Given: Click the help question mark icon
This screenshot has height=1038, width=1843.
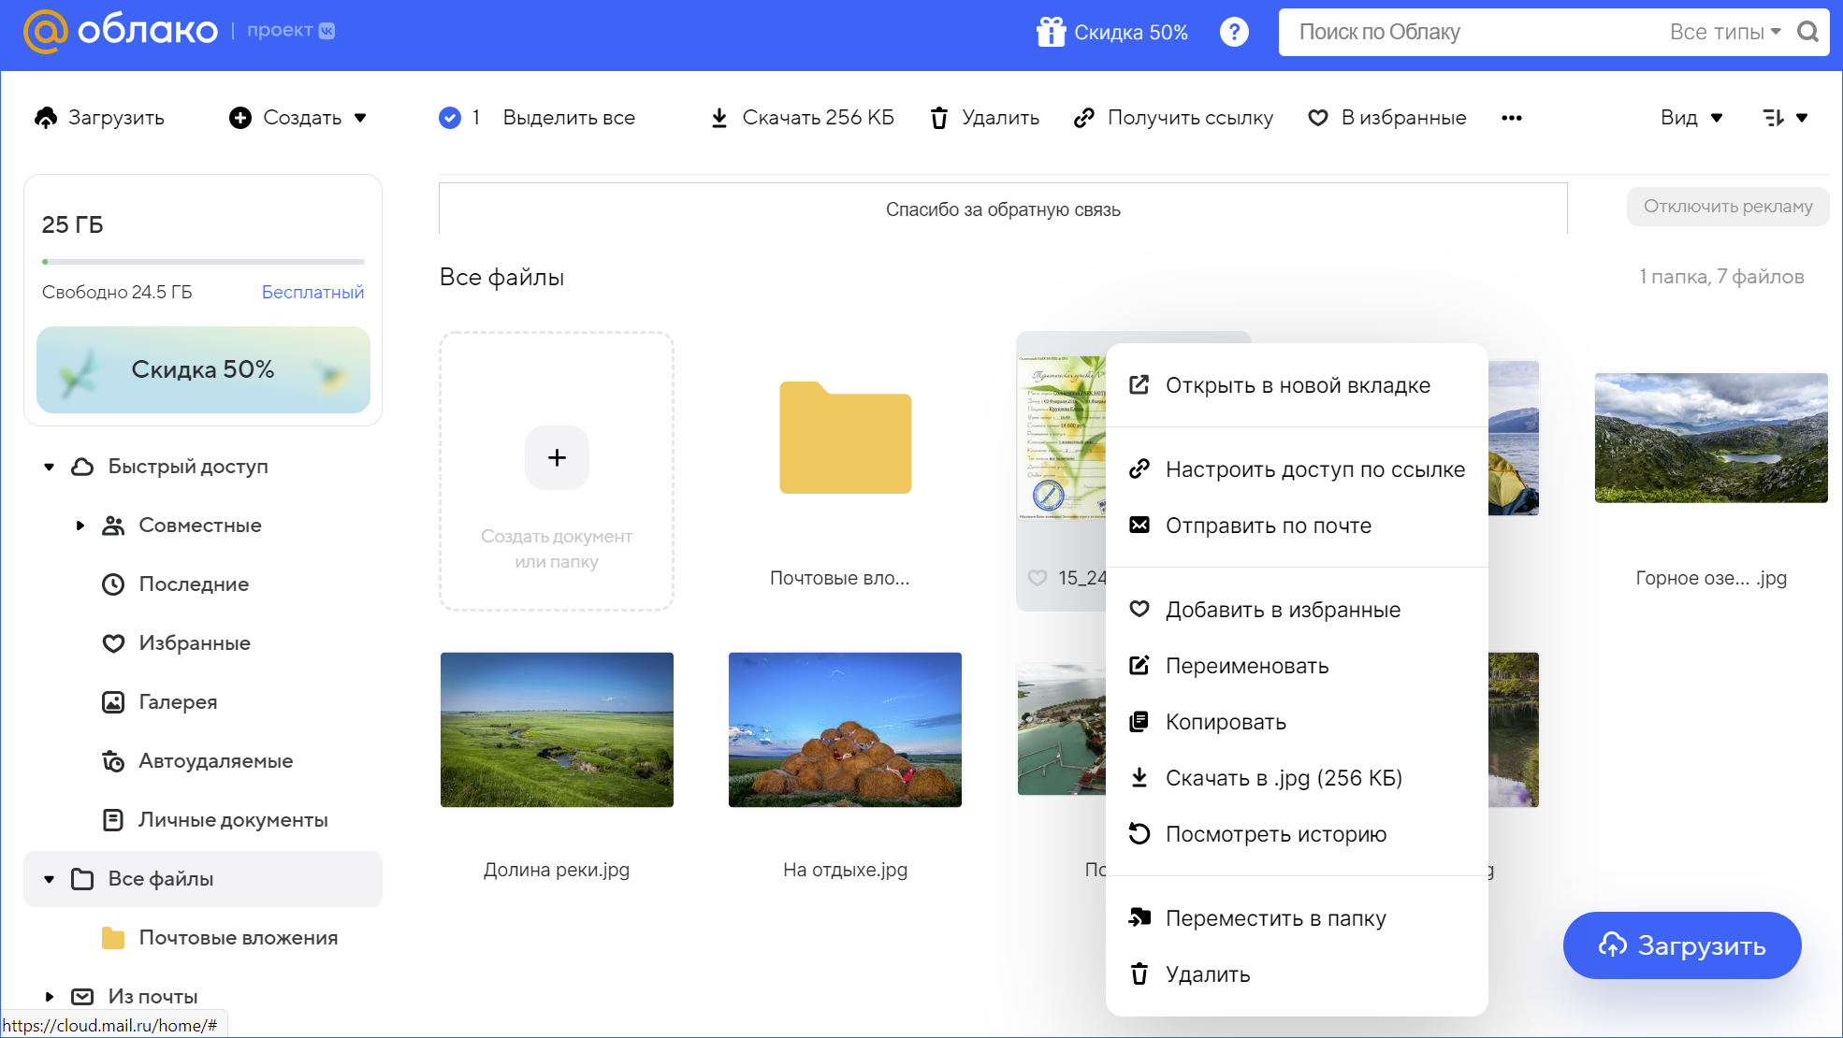Looking at the screenshot, I should [x=1234, y=32].
